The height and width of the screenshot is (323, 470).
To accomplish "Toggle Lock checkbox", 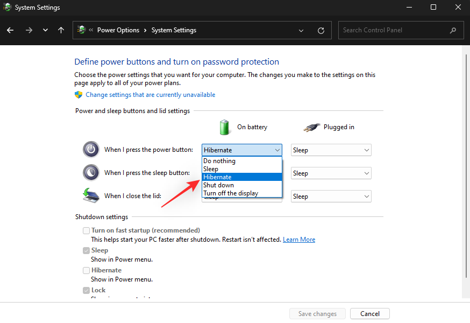I will tap(87, 290).
